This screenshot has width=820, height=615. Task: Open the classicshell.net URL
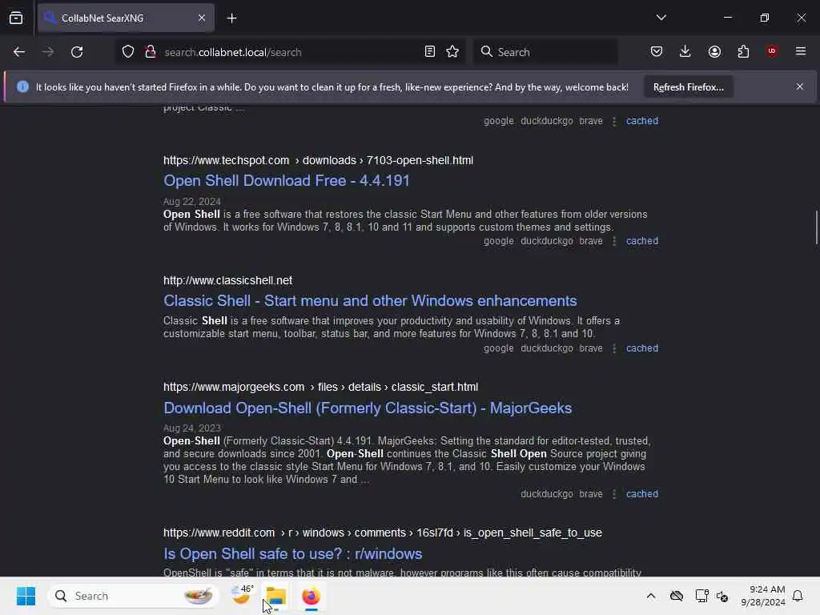227,280
